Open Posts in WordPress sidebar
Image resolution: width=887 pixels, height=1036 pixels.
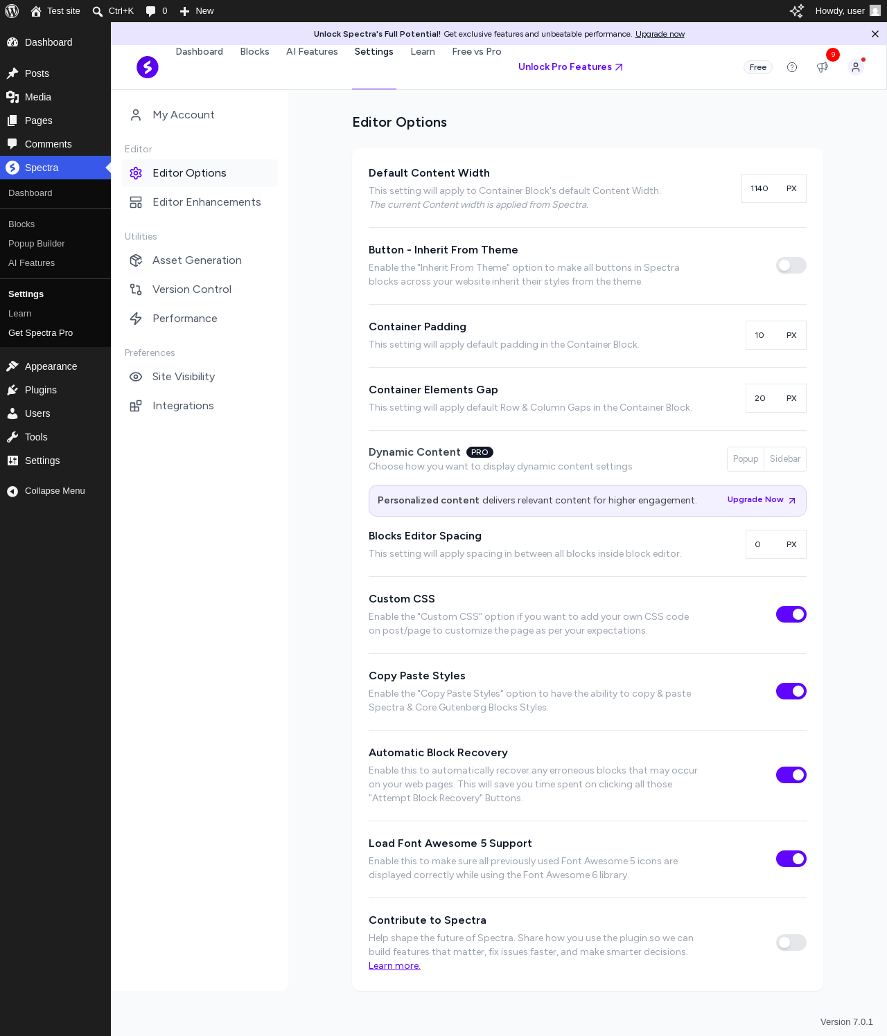click(55, 73)
